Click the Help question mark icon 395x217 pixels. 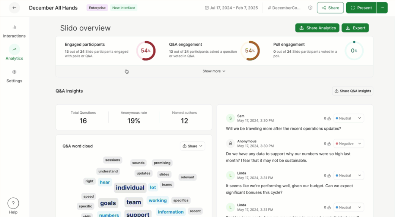(13, 203)
